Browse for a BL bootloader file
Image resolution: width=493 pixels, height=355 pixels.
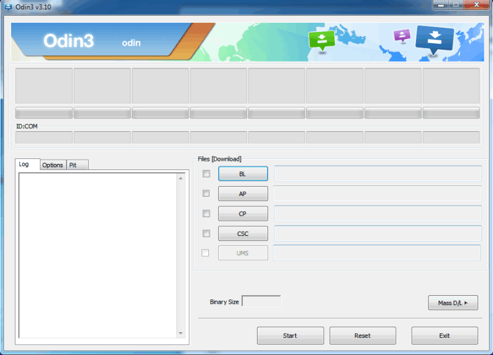click(243, 174)
